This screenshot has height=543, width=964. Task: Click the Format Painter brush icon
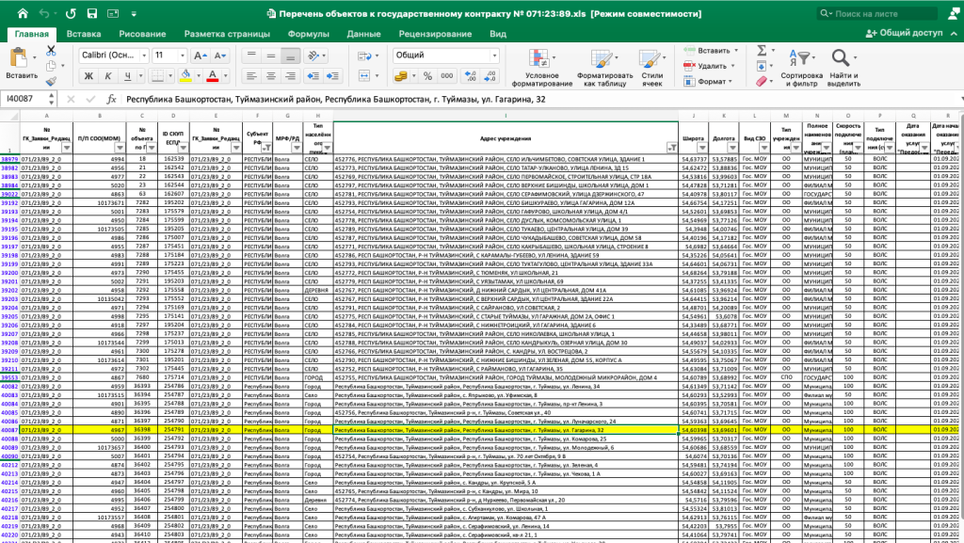[51, 81]
